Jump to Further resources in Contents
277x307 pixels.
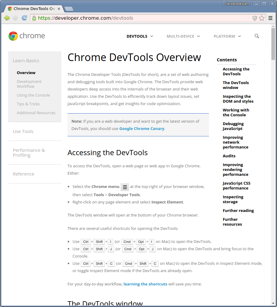232,222
